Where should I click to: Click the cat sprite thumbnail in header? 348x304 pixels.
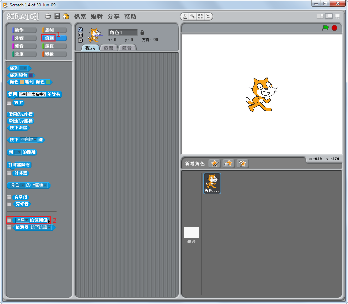pyautogui.click(x=95, y=35)
